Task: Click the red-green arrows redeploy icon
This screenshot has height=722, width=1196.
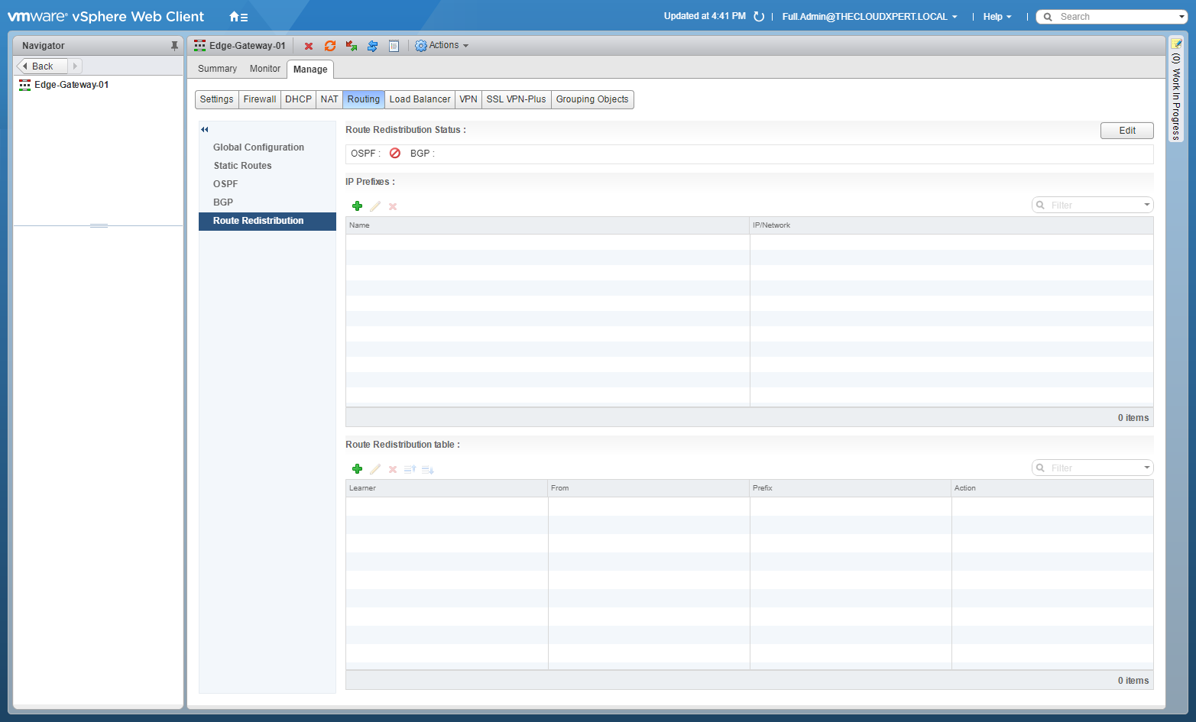Action: point(352,47)
